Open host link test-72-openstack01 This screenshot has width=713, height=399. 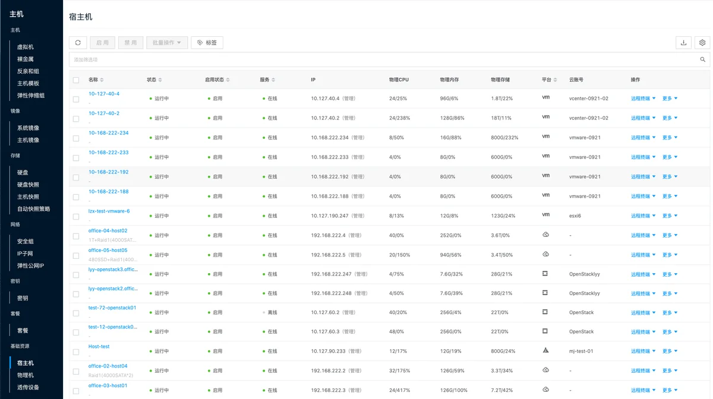point(112,308)
